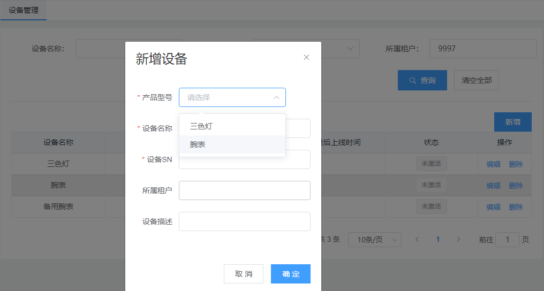544x291 pixels.
Task: Select 三色灯 from the product model list
Action: click(x=201, y=126)
